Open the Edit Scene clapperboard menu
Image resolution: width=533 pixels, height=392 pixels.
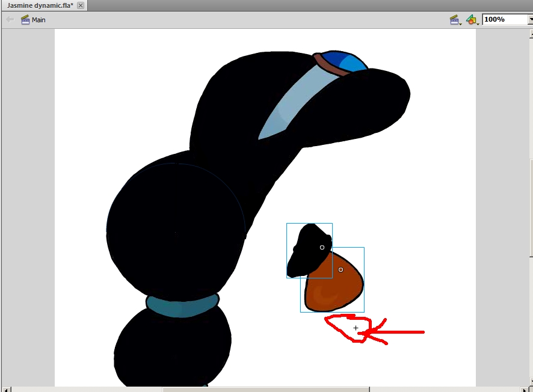pos(455,20)
